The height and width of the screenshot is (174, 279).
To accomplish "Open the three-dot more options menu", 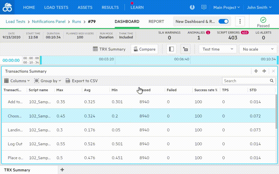I will tap(240, 21).
